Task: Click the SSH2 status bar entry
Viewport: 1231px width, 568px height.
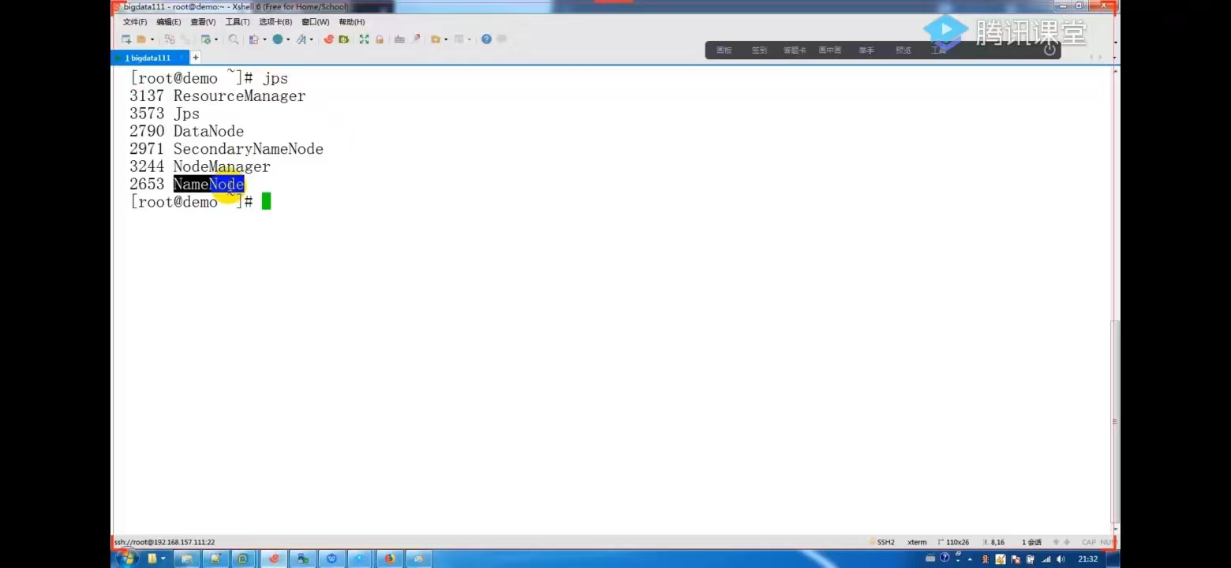Action: (885, 543)
